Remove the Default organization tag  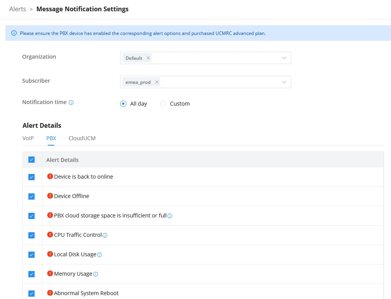[x=148, y=58]
